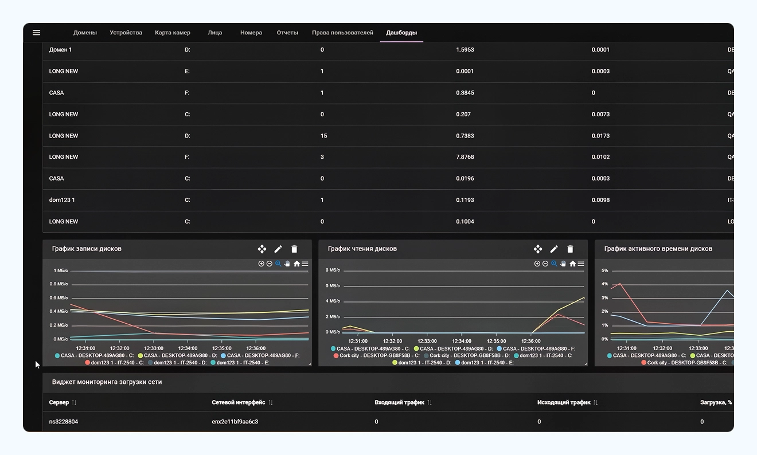Zoom in on the disk write chart
757x455 pixels.
(x=262, y=264)
